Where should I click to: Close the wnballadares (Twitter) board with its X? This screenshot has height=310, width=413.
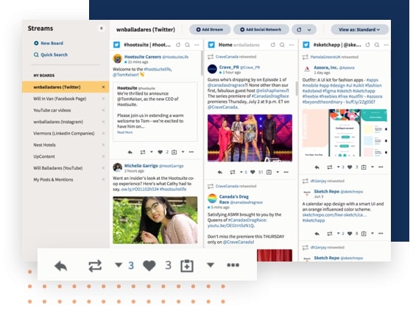(103, 87)
